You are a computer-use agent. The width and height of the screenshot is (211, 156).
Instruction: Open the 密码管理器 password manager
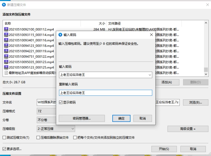tap(82, 118)
